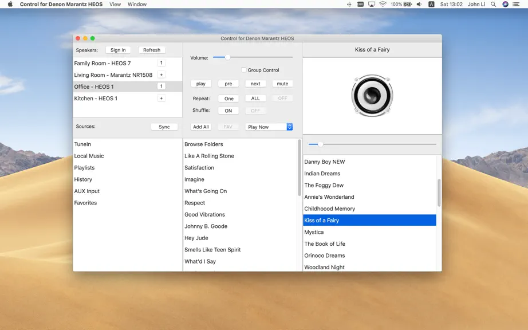Click the queue list scrollbar
This screenshot has width=528, height=330.
pos(439,192)
